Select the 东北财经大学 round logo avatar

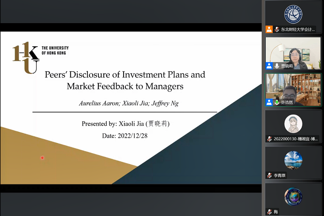(293, 14)
